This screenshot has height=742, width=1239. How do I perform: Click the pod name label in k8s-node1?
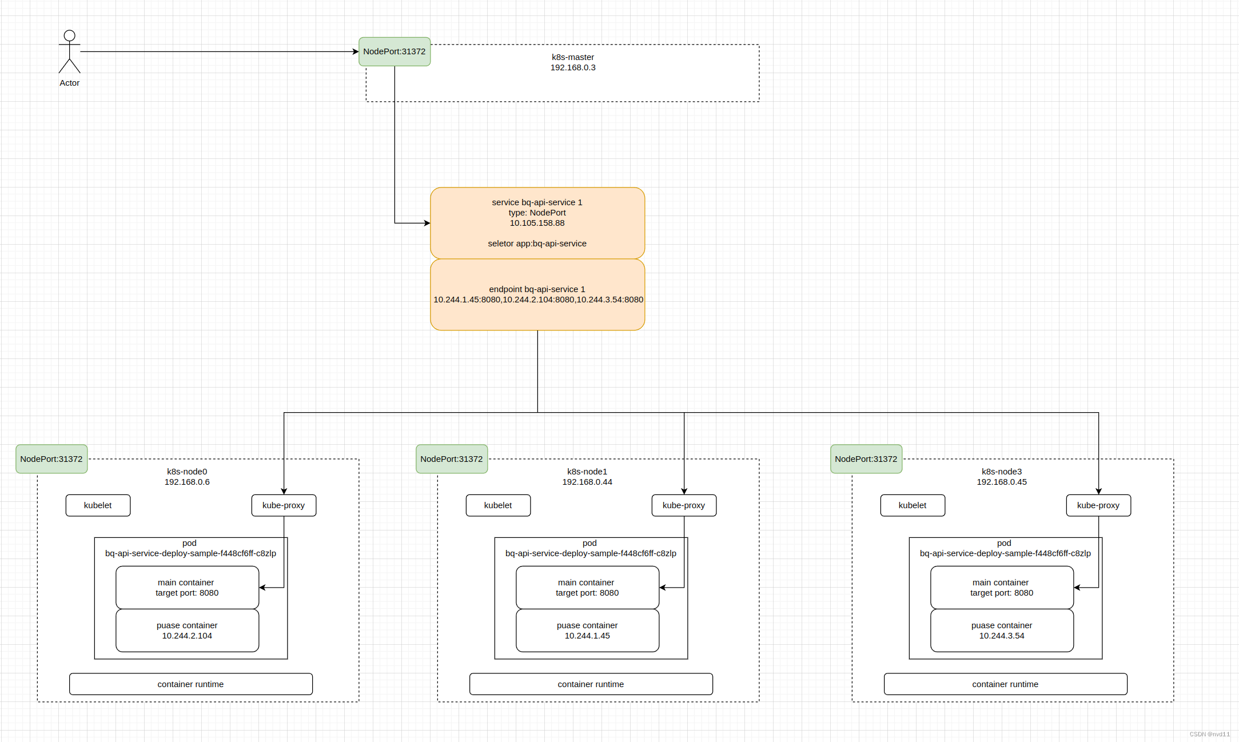(x=591, y=553)
